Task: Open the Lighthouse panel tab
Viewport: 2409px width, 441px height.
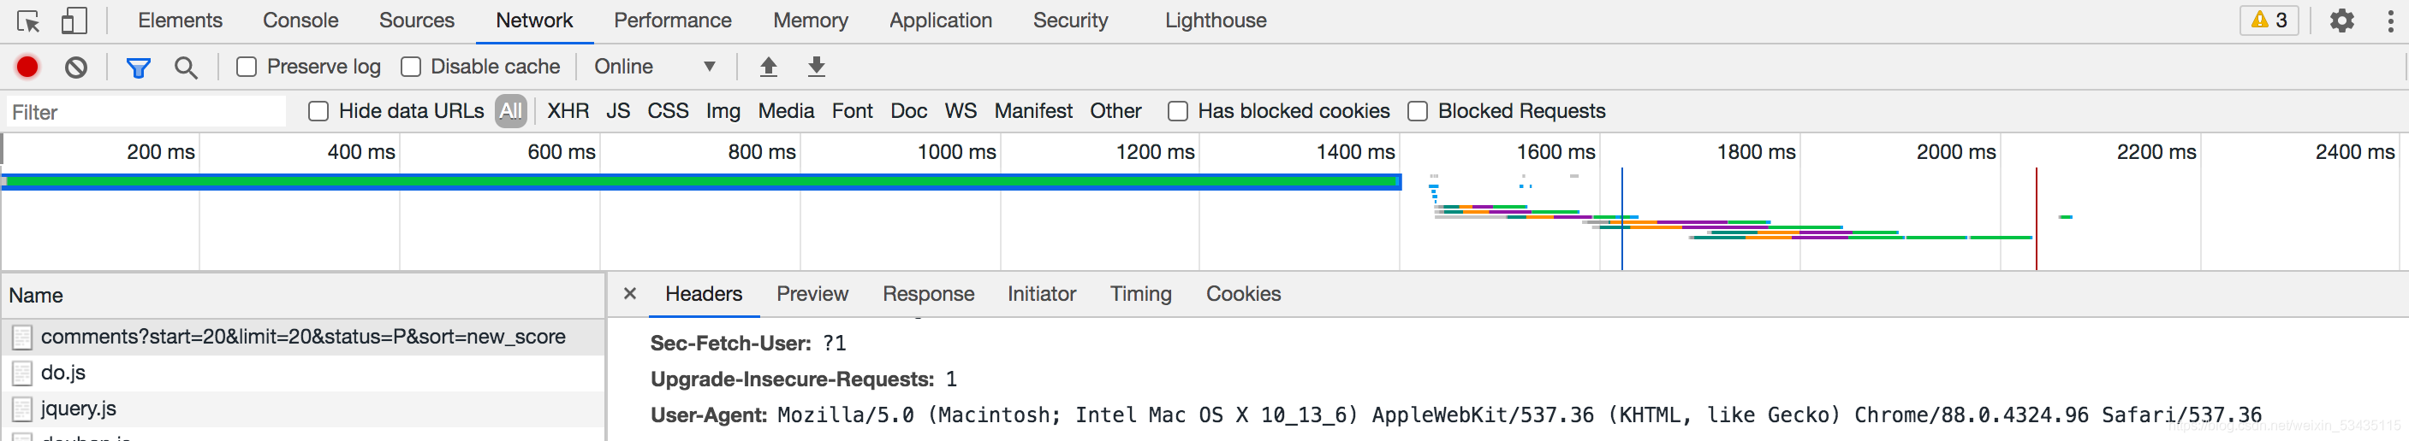Action: tap(1215, 21)
